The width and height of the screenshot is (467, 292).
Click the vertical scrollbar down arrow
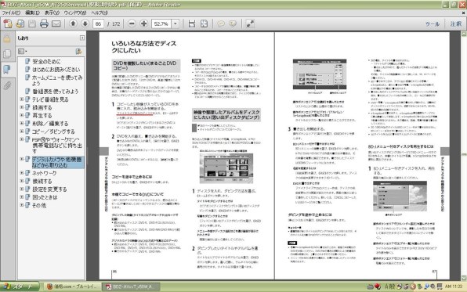(464, 277)
